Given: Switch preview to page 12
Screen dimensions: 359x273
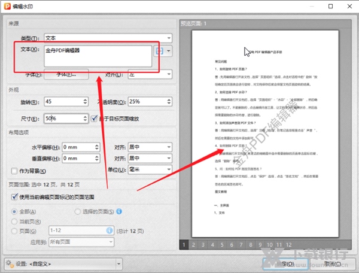Looking at the screenshot, I should [289, 245].
